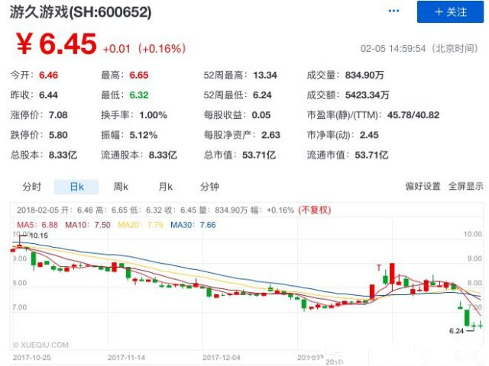Switch to the 月k chart tab

[x=165, y=187]
